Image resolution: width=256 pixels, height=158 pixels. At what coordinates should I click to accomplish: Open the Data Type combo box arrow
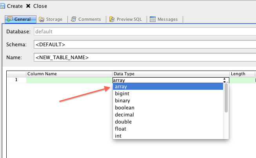click(225, 80)
